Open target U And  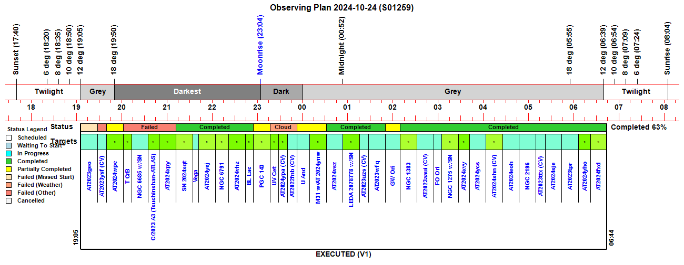point(303,176)
